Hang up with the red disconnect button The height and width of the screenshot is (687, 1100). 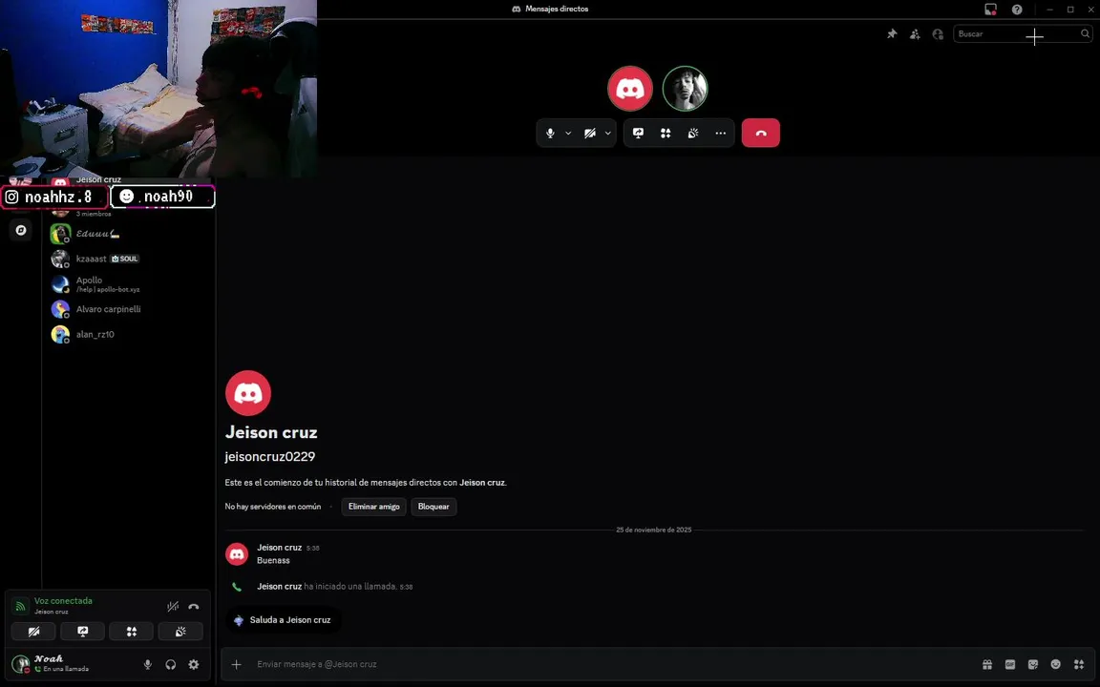(760, 134)
